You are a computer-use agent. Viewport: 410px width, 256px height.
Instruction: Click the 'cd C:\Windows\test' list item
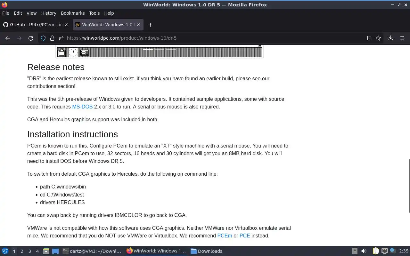62,195
